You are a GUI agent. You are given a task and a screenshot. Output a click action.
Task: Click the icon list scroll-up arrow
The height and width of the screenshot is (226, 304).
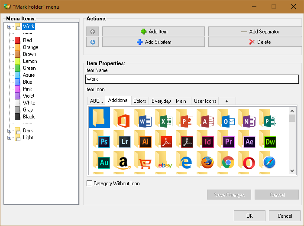(292, 111)
